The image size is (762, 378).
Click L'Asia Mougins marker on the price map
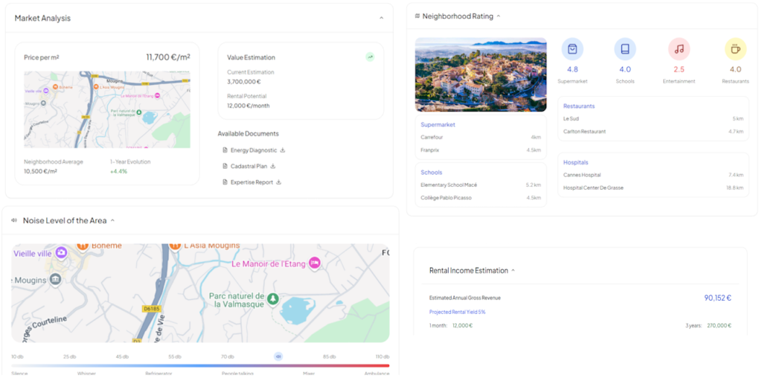tap(96, 86)
